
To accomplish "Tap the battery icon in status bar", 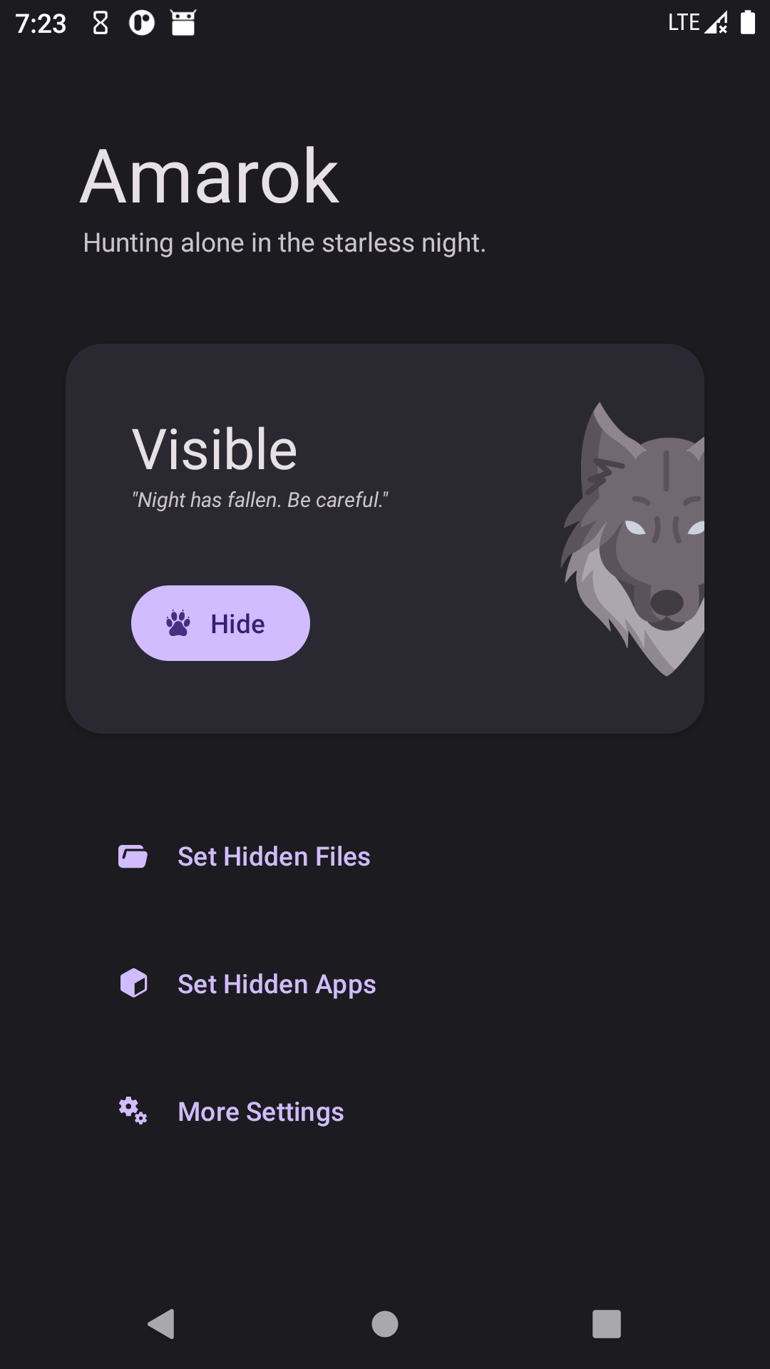I will pos(747,22).
